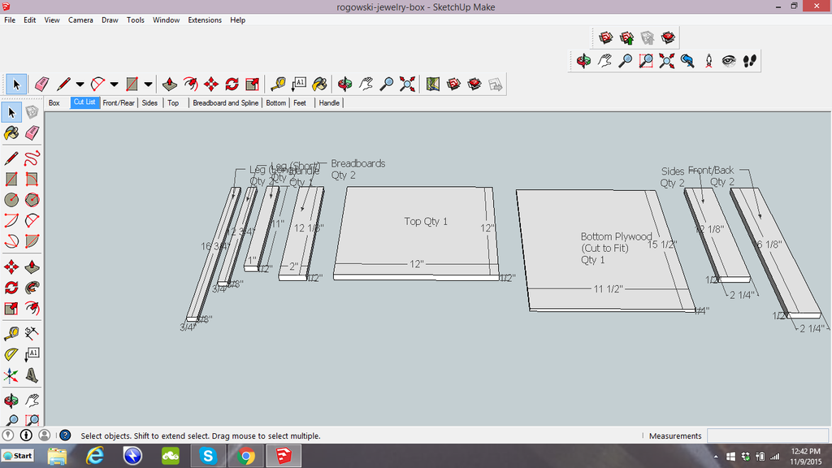The width and height of the screenshot is (832, 468).
Task: Activate the Look Around eye tool
Action: pos(729,61)
